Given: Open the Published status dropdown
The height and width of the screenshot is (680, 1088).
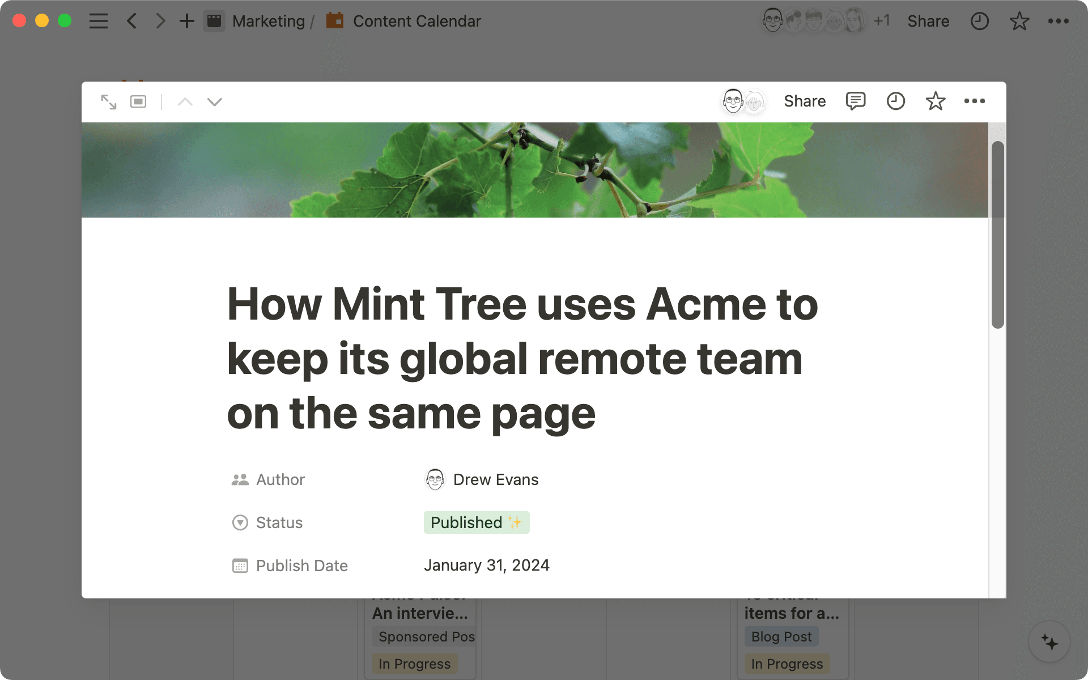Looking at the screenshot, I should (x=476, y=522).
